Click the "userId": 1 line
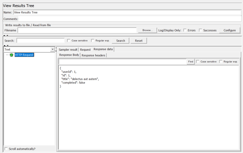 pos(69,72)
